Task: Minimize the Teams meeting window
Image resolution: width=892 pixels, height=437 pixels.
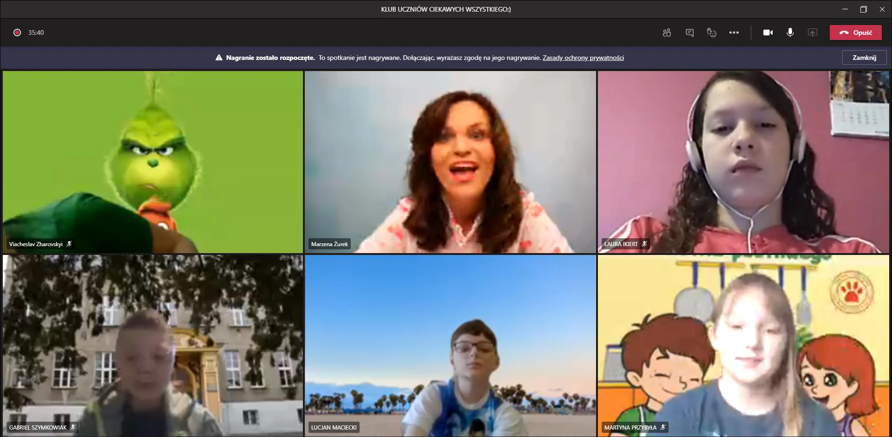Action: click(x=845, y=9)
